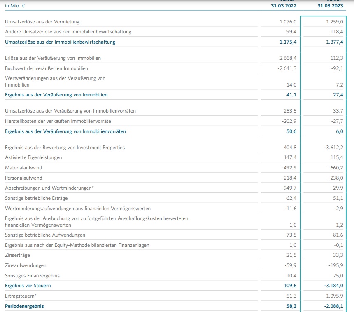Viewport: 354px width, 312px height.
Task: Click value 33,7
Action: point(338,111)
